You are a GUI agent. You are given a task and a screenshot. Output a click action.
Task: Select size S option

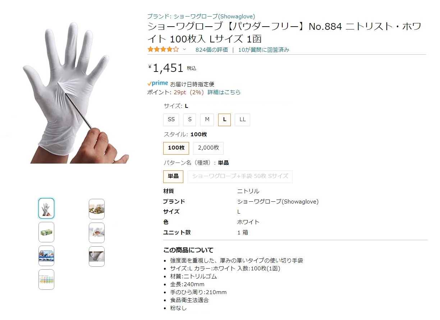(x=189, y=120)
